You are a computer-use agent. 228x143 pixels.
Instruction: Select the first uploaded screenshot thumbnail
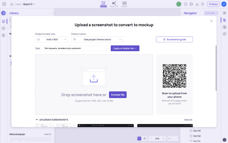pyautogui.click(x=45, y=125)
